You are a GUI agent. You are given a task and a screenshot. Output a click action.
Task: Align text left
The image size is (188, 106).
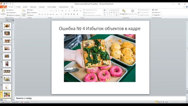[x=66, y=14]
